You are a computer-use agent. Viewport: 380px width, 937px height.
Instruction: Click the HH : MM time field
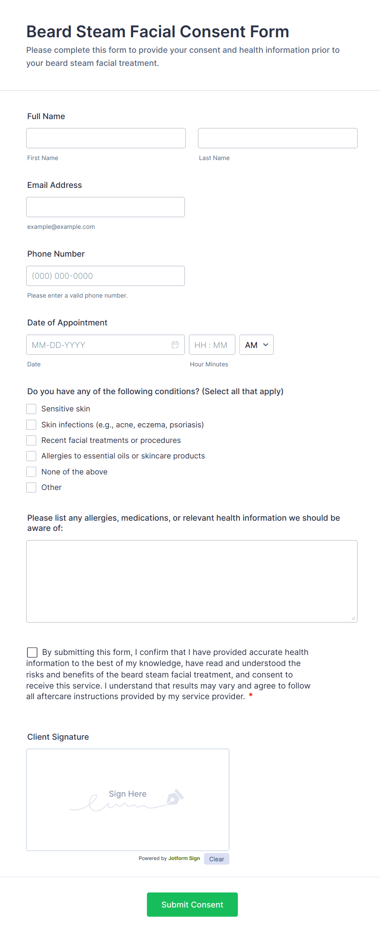[212, 345]
